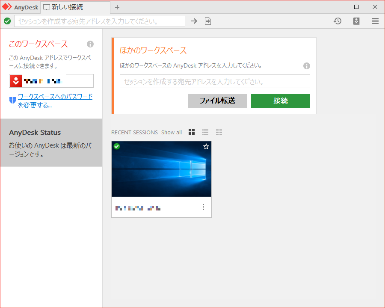Switch recent sessions to list view
Viewport: 385px width, 308px height.
point(205,132)
